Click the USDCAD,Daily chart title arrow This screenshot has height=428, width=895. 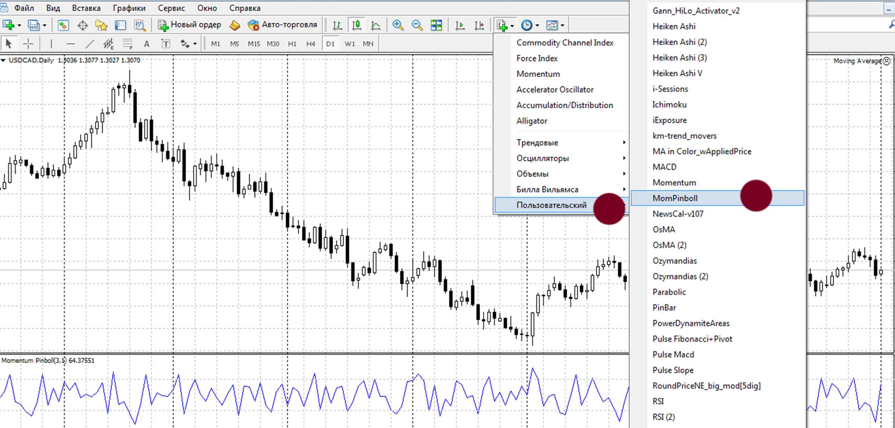pyautogui.click(x=3, y=60)
